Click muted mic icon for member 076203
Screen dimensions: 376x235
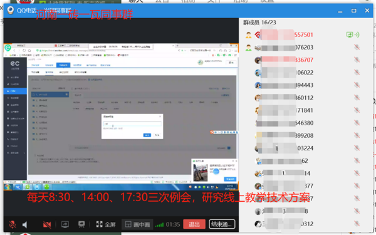pyautogui.click(x=357, y=47)
